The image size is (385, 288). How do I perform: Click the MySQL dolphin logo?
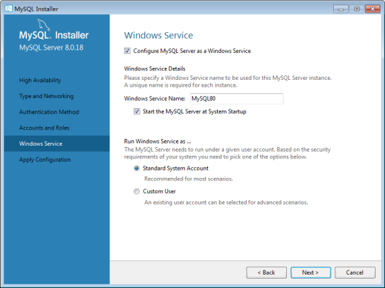44,25
